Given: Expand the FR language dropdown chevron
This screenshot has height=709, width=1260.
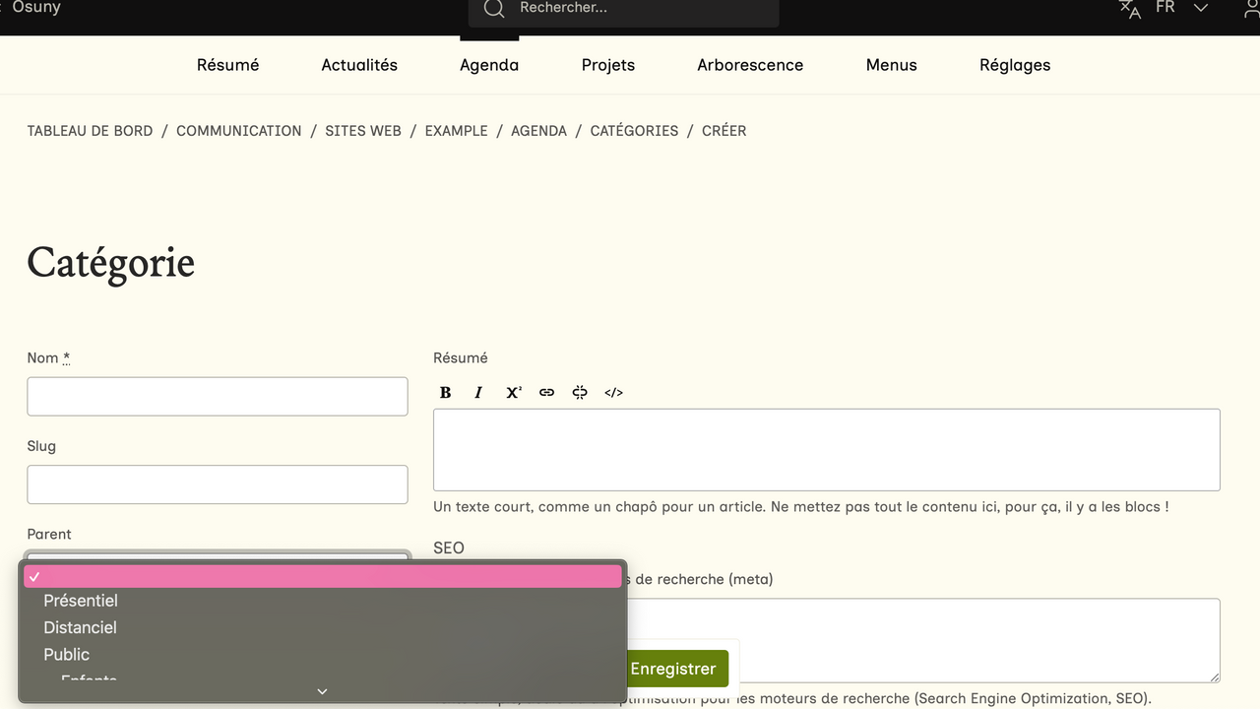Looking at the screenshot, I should pos(1201,8).
